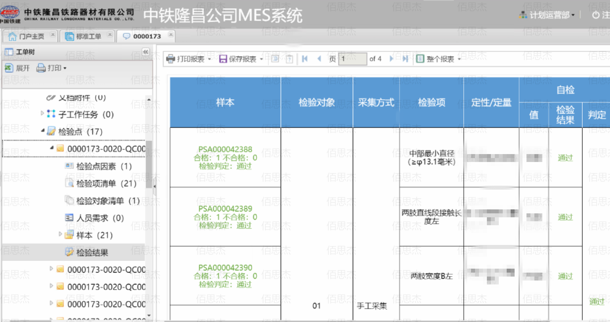This screenshot has width=610, height=322.
Task: Click the 整个报表 document icon
Action: pyautogui.click(x=420, y=59)
